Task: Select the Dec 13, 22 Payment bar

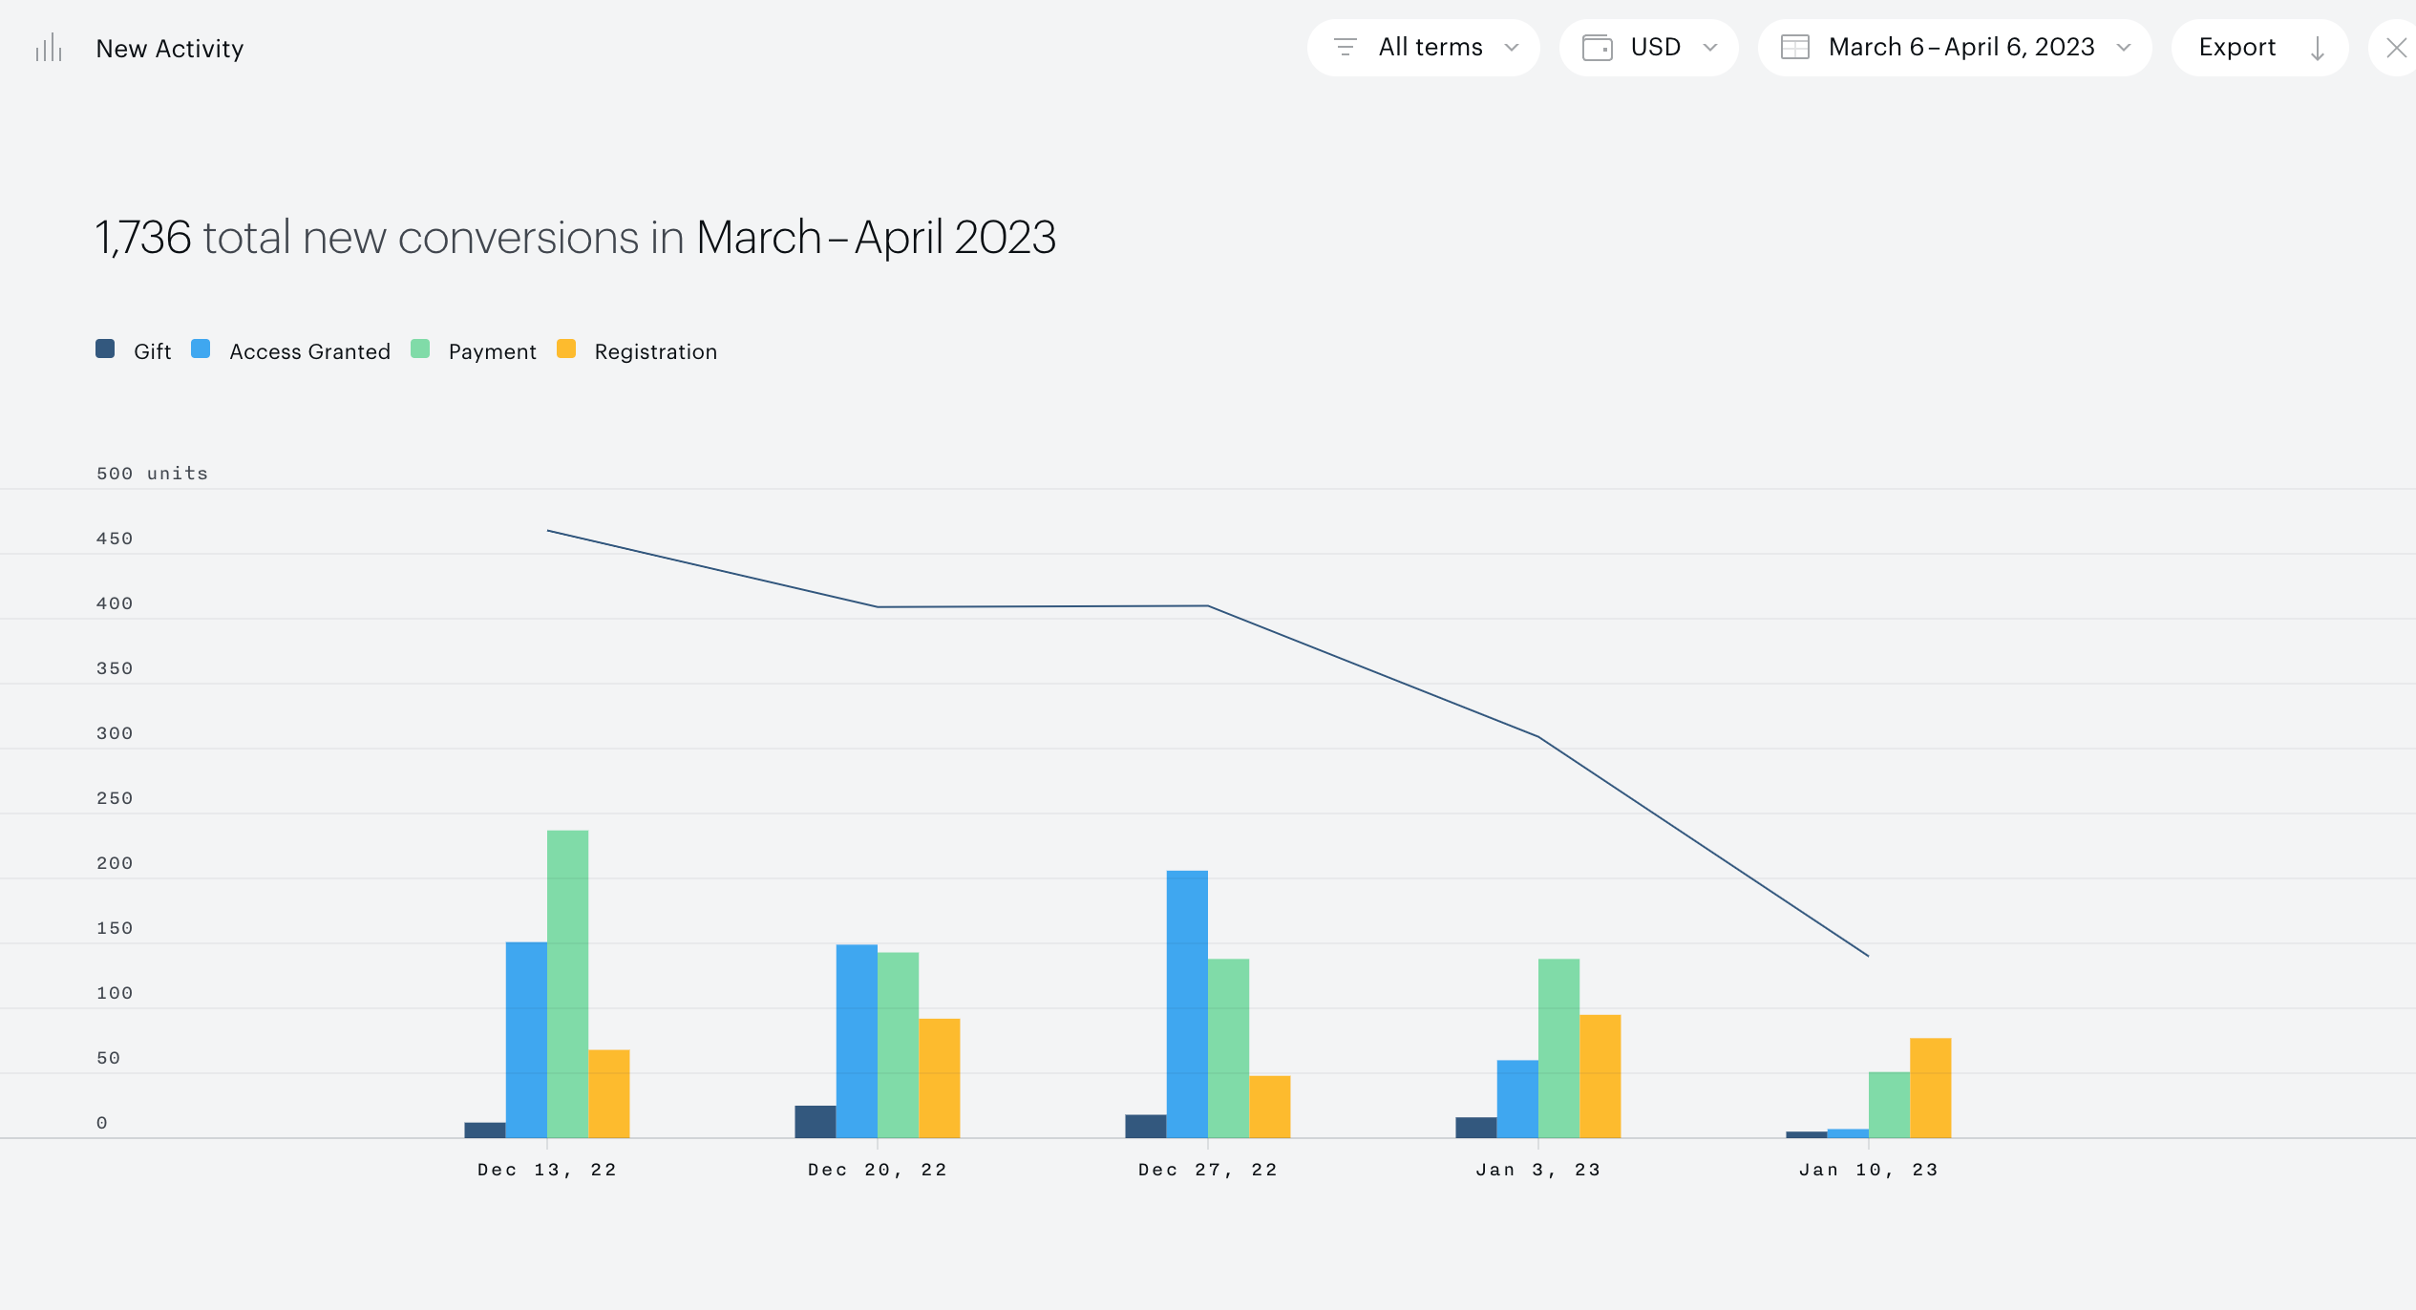Action: click(x=567, y=983)
